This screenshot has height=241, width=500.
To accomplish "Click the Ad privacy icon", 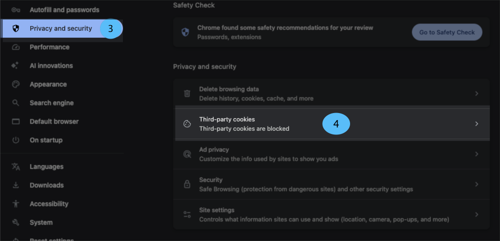I will pyautogui.click(x=187, y=154).
